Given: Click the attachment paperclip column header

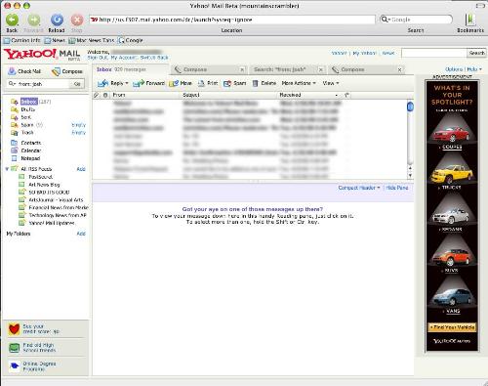Looking at the screenshot, I should 96,95.
